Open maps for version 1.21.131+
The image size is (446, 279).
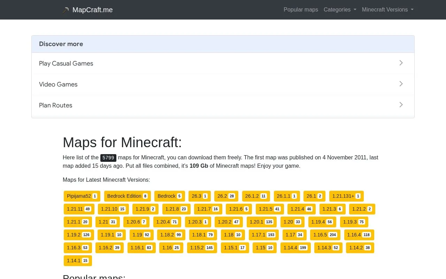point(346,196)
